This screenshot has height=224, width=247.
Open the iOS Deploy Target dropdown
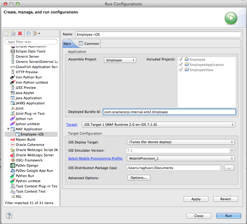(x=181, y=142)
